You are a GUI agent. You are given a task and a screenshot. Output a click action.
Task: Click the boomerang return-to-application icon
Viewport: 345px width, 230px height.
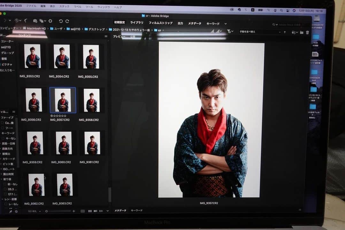26,21
